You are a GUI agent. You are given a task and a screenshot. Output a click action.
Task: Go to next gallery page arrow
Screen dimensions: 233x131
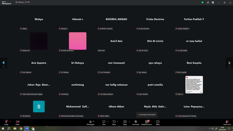(x=229, y=63)
